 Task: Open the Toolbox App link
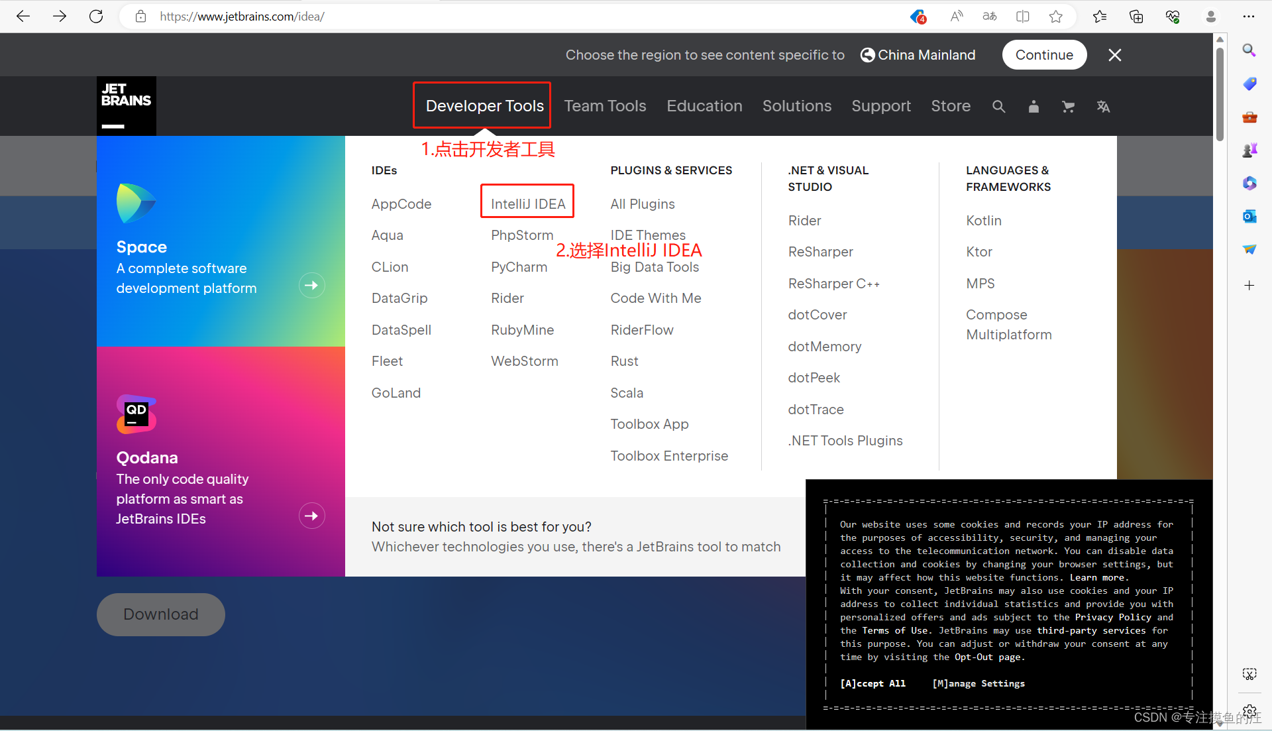[649, 424]
